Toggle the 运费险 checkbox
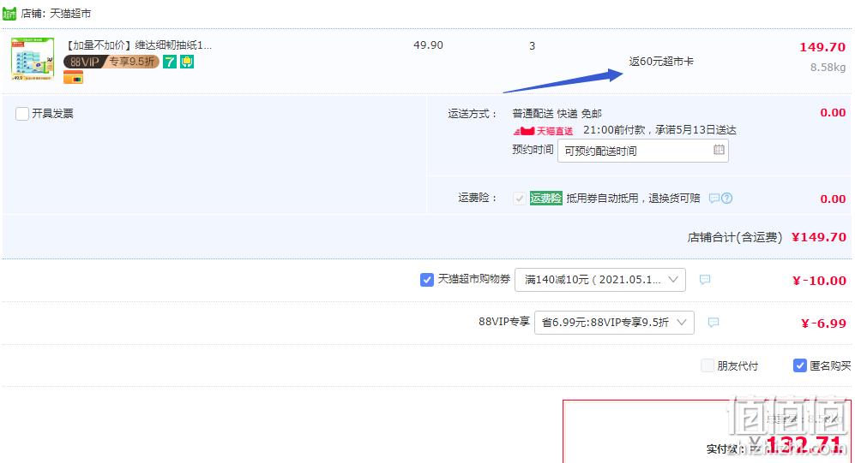Viewport: 855px width, 463px height. pyautogui.click(x=519, y=198)
